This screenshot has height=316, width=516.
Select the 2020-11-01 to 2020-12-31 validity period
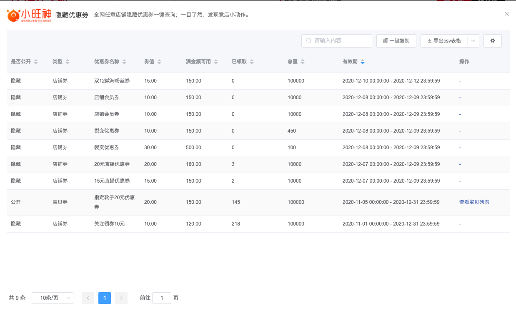click(x=391, y=224)
